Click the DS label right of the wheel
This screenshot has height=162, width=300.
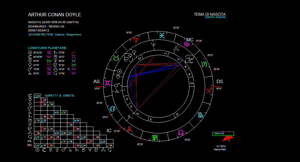pos(220,82)
